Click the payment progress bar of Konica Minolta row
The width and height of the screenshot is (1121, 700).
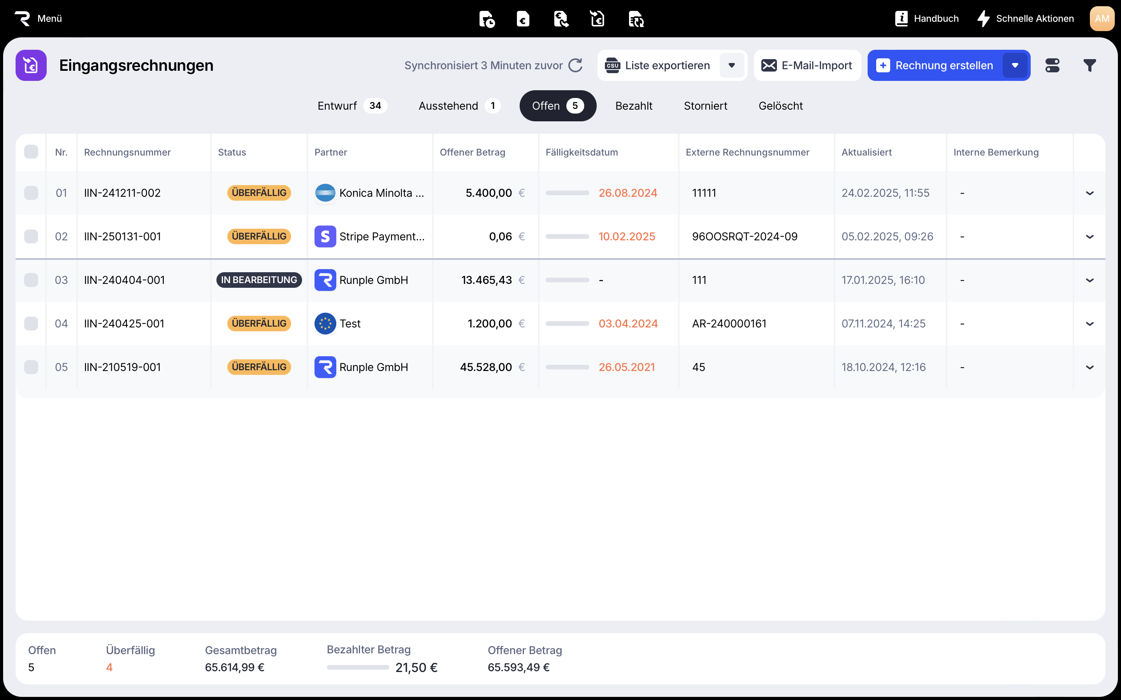567,192
